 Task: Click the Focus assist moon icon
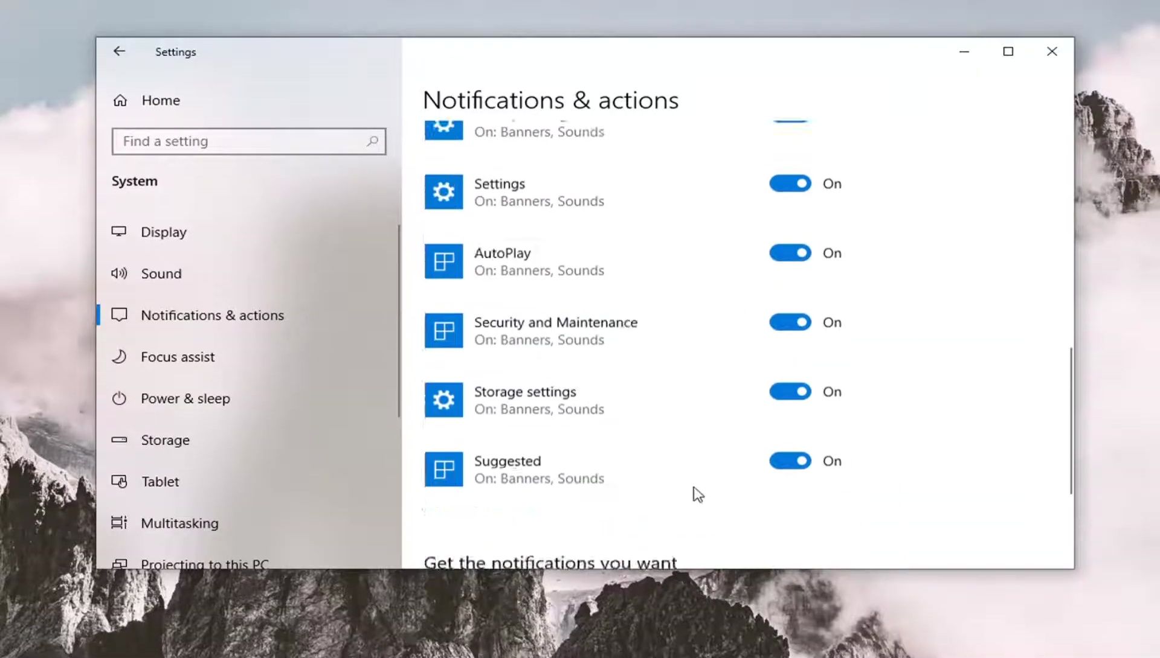point(119,357)
